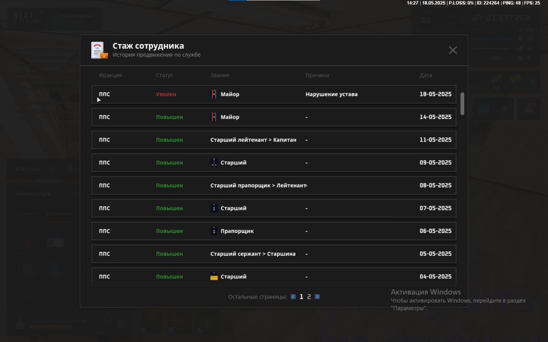Click the date 04-05-2025

pos(435,277)
